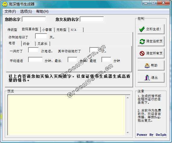Click the days acquainted input box
Image resolution: width=172 pixels, height=143 pixels.
coord(41,36)
